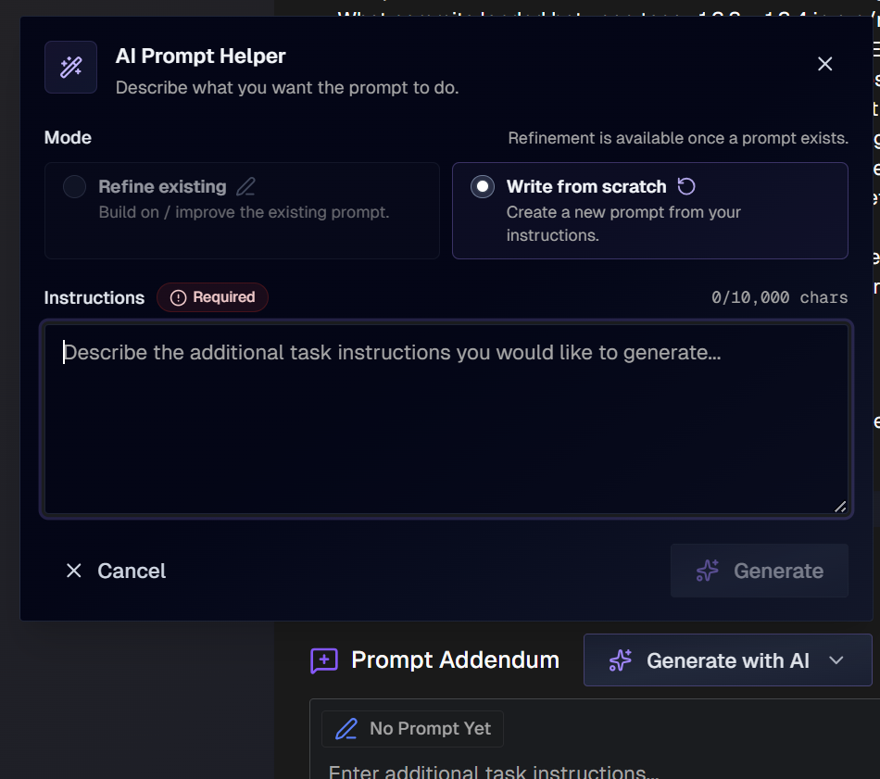This screenshot has width=880, height=779.
Task: Click the pencil icon on No Prompt Yet badge
Action: coord(345,729)
